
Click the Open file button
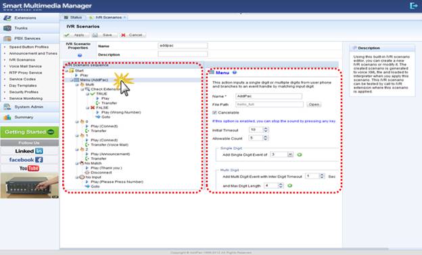coord(314,105)
